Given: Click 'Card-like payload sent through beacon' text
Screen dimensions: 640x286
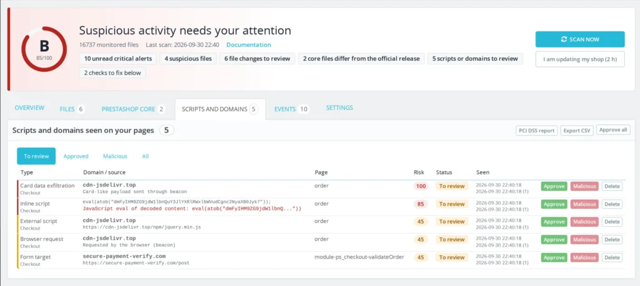Looking at the screenshot, I should pos(135,191).
